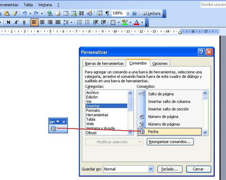The width and height of the screenshot is (226, 180).
Task: Select Formato in Categorías list
Action: [x=106, y=110]
